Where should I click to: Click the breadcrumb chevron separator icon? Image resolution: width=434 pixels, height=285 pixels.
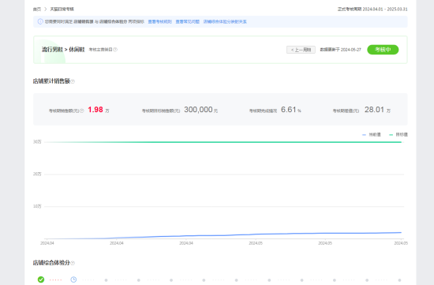46,9
